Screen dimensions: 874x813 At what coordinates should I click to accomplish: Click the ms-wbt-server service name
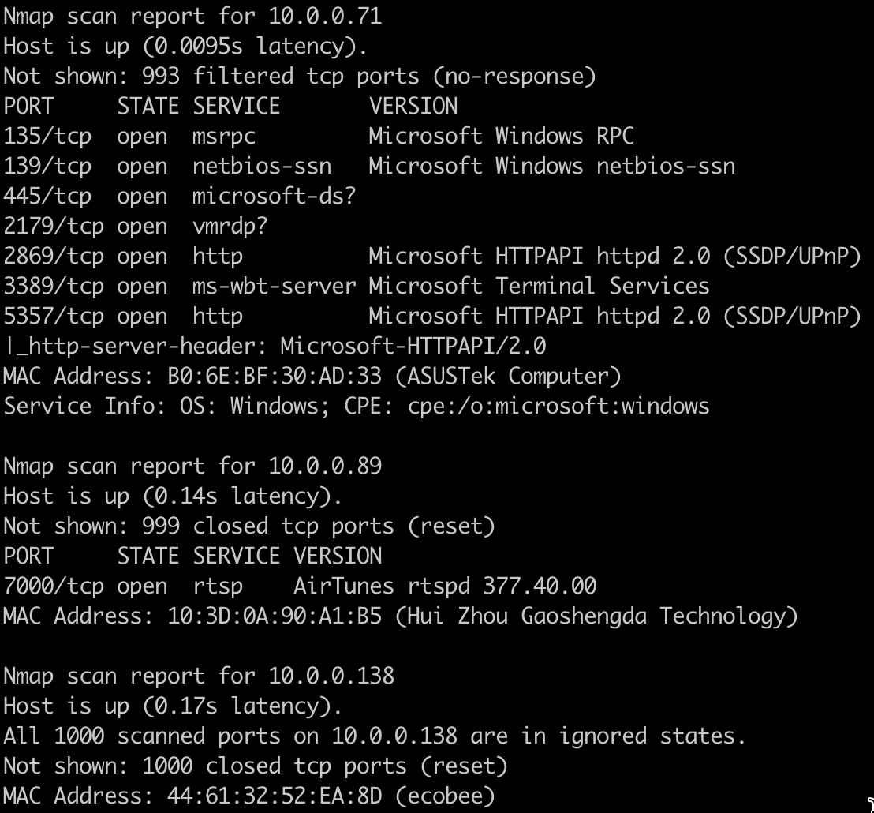pyautogui.click(x=274, y=287)
